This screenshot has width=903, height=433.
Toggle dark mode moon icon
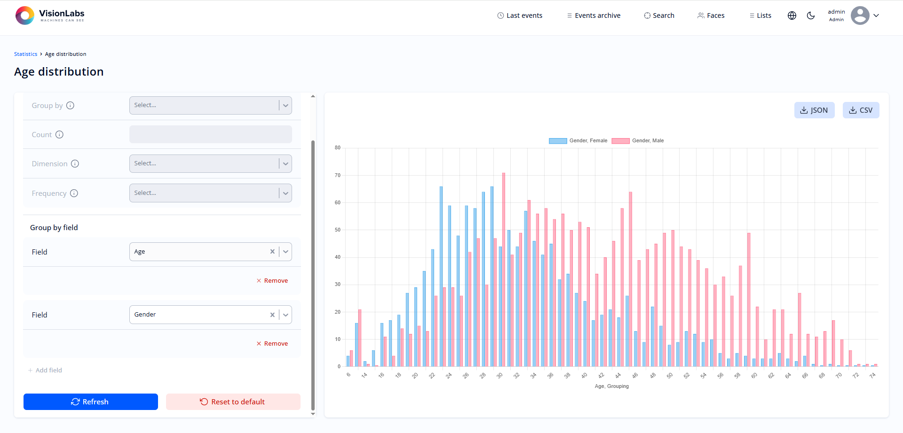click(x=811, y=15)
